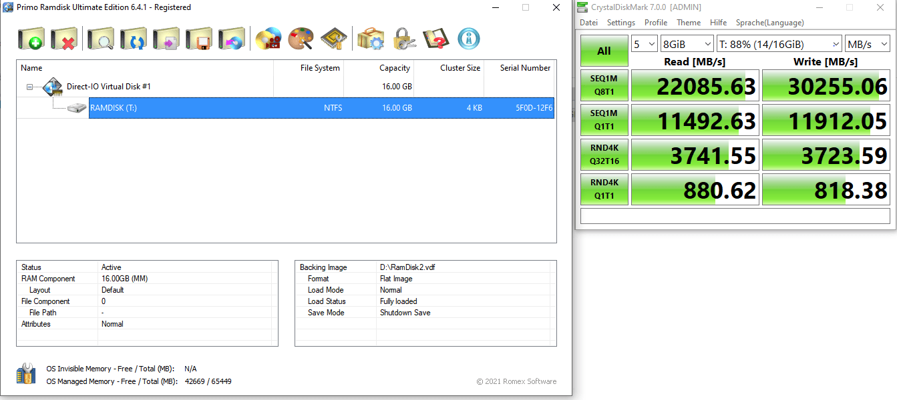Screen dimensions: 897x400
Task: Run the SEQ1M Q1T1 test button
Action: click(604, 120)
